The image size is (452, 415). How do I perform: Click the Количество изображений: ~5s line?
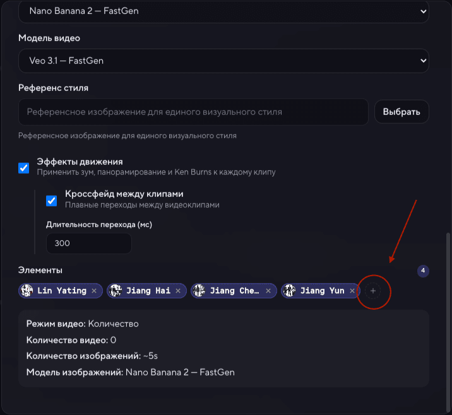click(x=92, y=356)
